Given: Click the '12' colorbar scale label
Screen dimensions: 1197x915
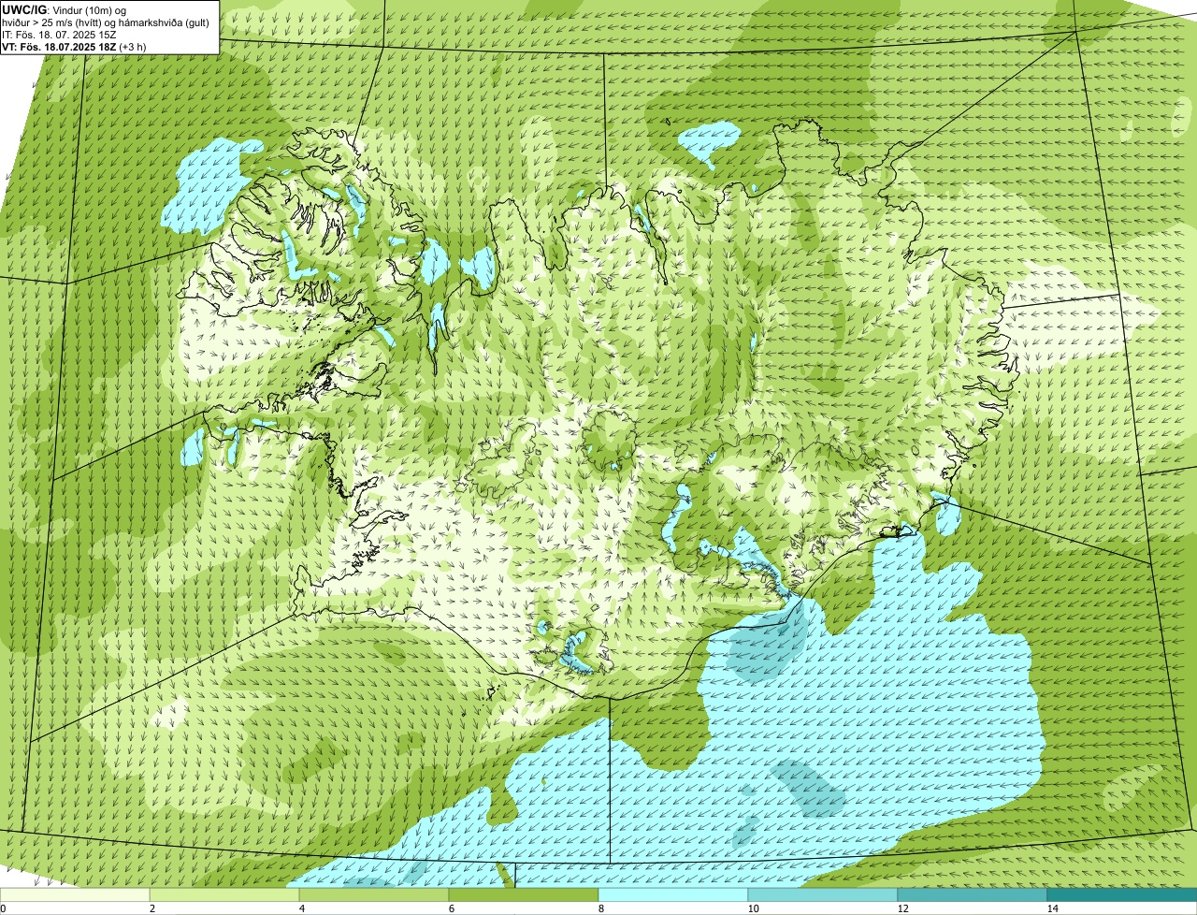Looking at the screenshot, I should [x=902, y=908].
